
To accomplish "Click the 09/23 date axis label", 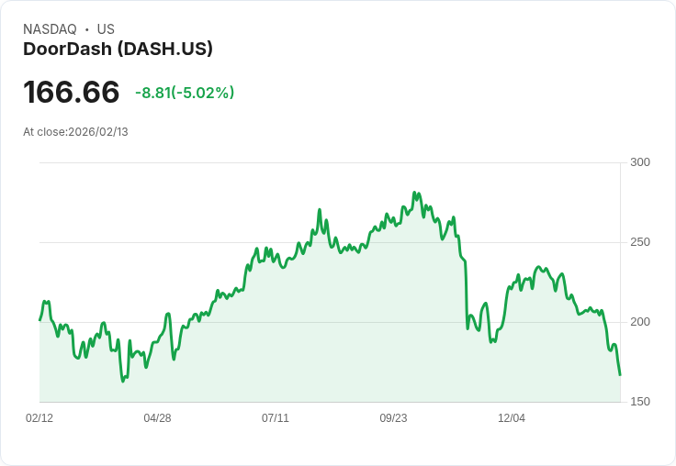I will coord(393,417).
